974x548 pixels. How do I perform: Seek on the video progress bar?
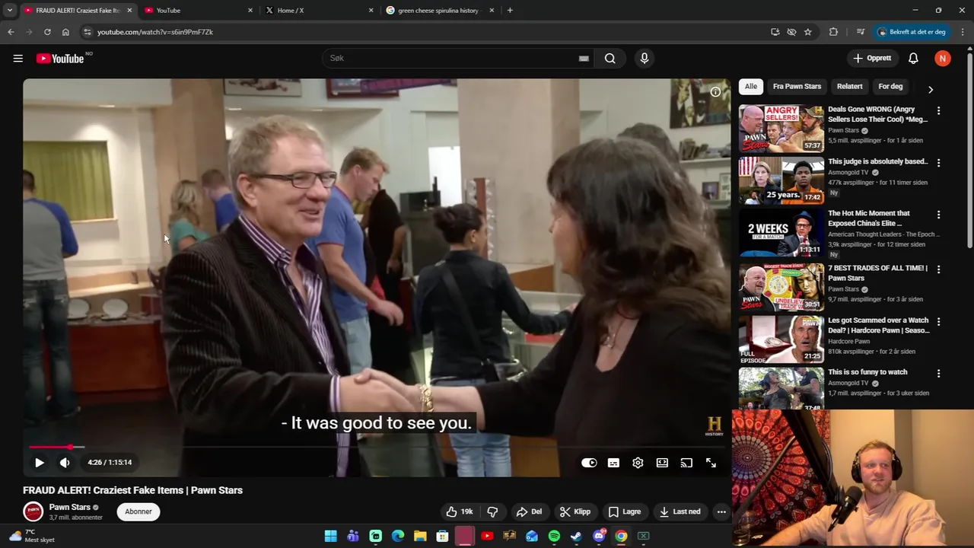pos(377,448)
